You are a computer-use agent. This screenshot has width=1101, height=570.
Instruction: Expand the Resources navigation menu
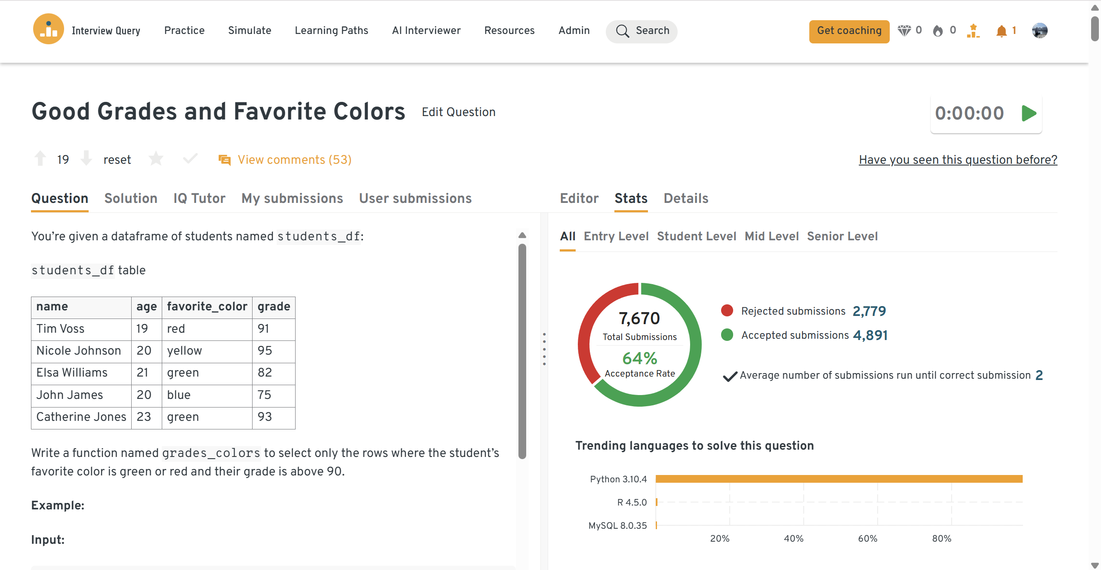[509, 31]
